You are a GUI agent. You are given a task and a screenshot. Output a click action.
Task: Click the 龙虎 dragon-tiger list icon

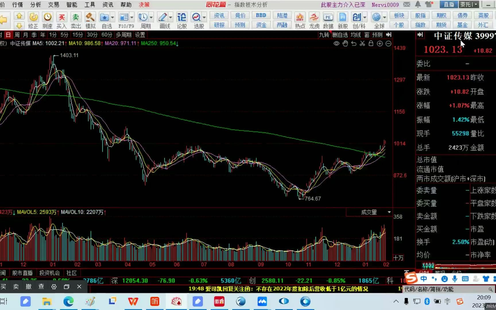pyautogui.click(x=314, y=17)
